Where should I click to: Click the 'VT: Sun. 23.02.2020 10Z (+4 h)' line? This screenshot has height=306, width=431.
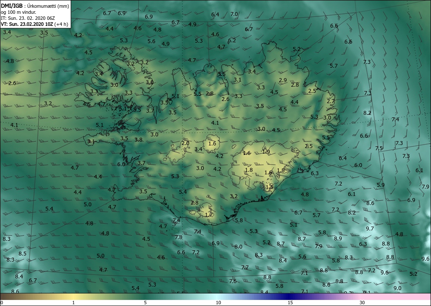(34, 24)
